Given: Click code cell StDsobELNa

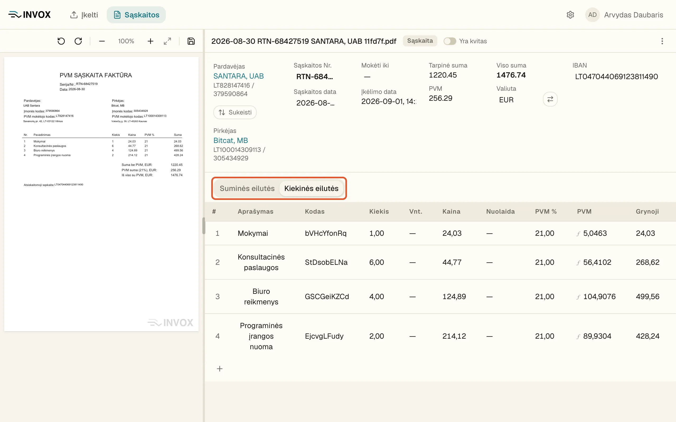Looking at the screenshot, I should point(326,262).
